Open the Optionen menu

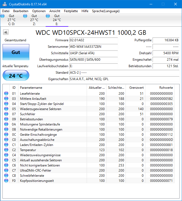(x=39, y=11)
